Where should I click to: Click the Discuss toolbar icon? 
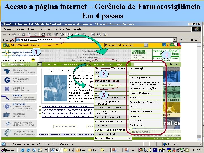(x=93, y=35)
